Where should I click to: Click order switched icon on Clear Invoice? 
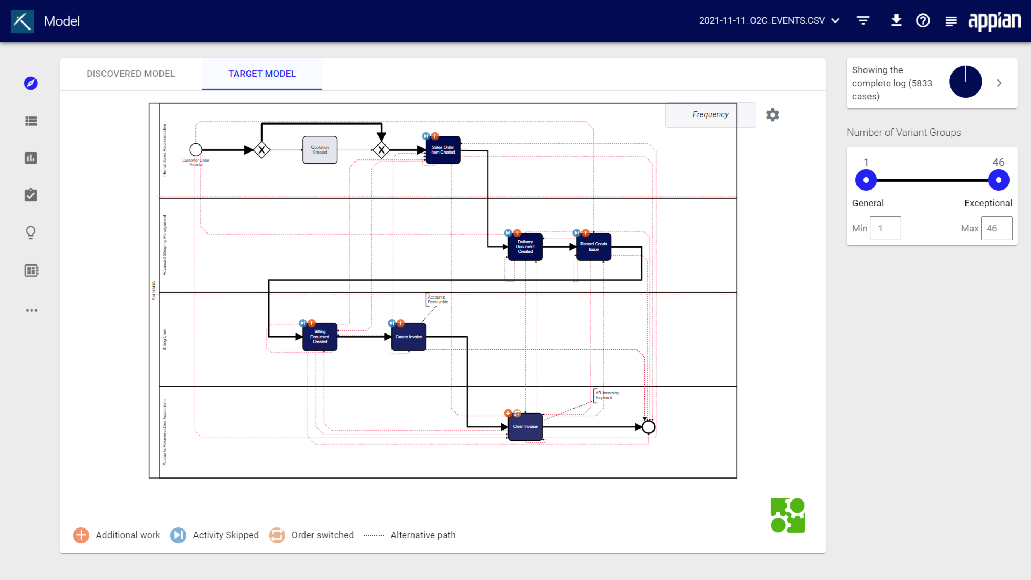517,413
